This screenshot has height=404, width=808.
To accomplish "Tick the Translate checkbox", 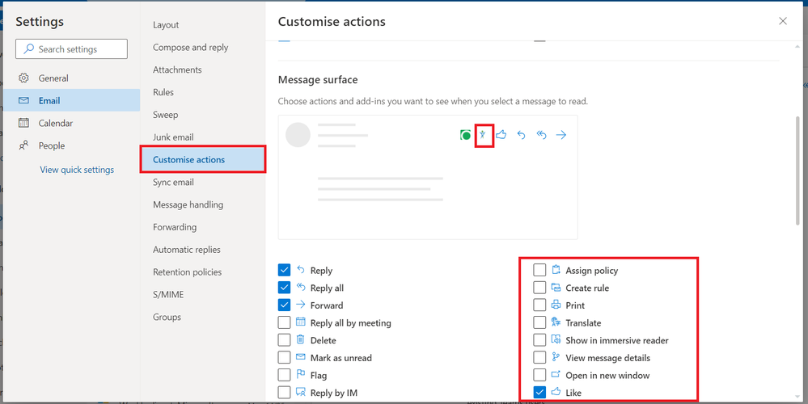I will (539, 322).
